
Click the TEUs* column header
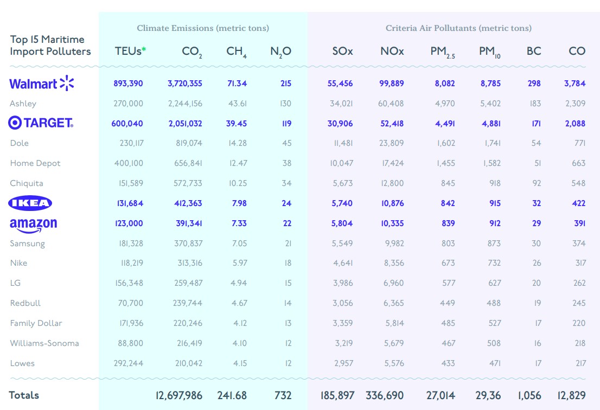tap(131, 51)
